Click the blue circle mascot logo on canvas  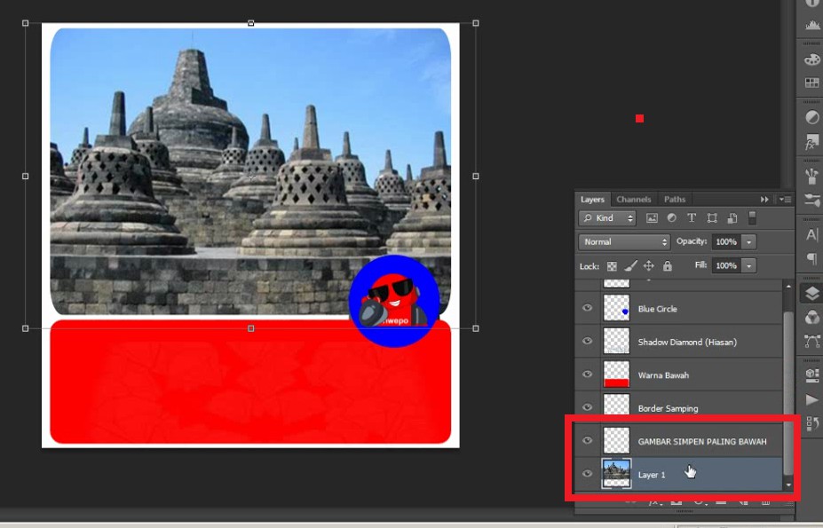(394, 301)
